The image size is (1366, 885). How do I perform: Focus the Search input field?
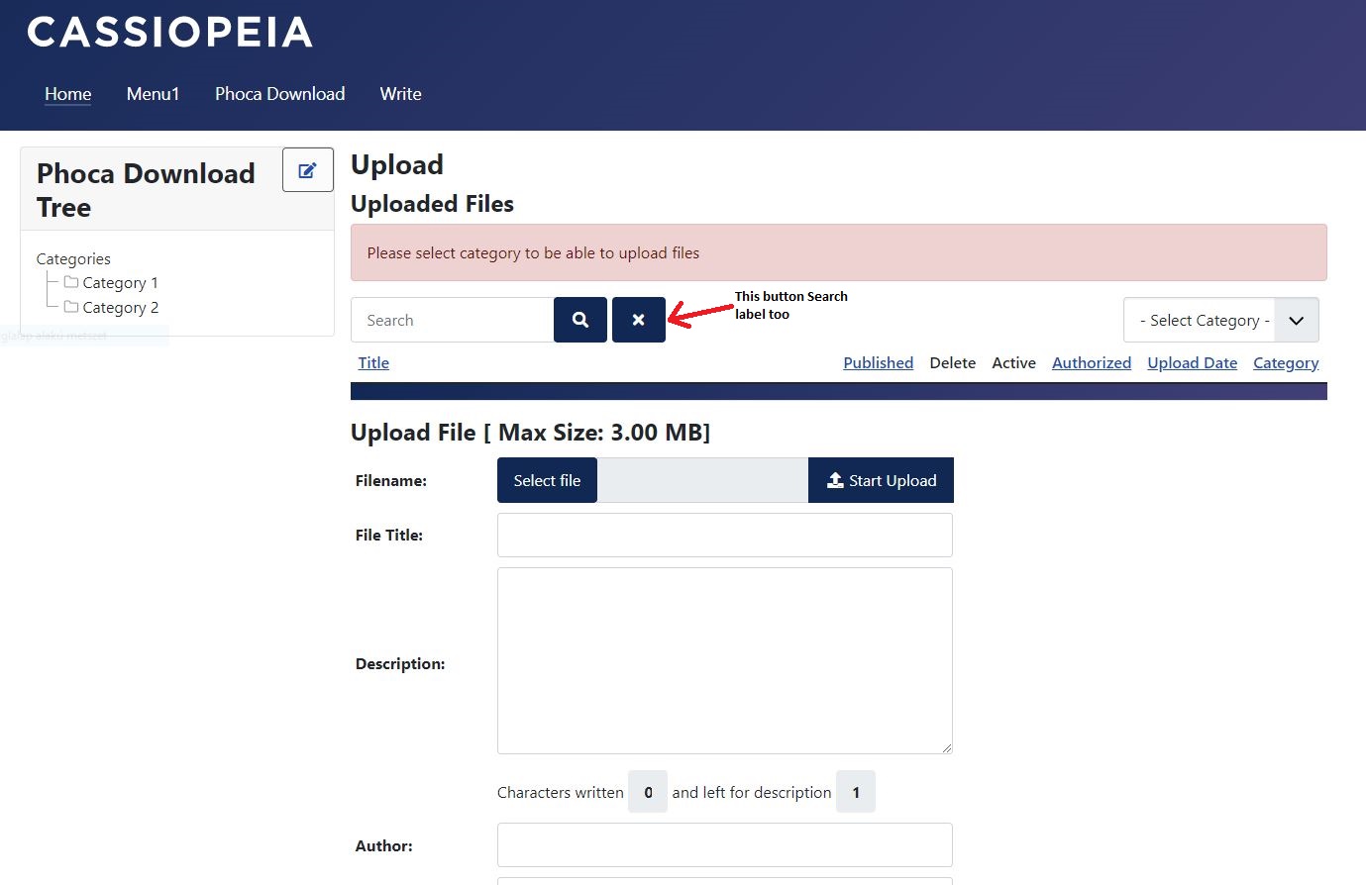453,320
